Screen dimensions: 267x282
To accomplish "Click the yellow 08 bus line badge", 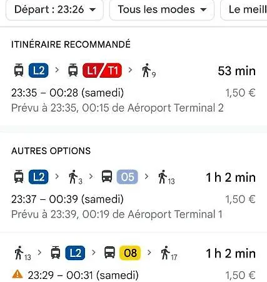I will click(130, 253).
